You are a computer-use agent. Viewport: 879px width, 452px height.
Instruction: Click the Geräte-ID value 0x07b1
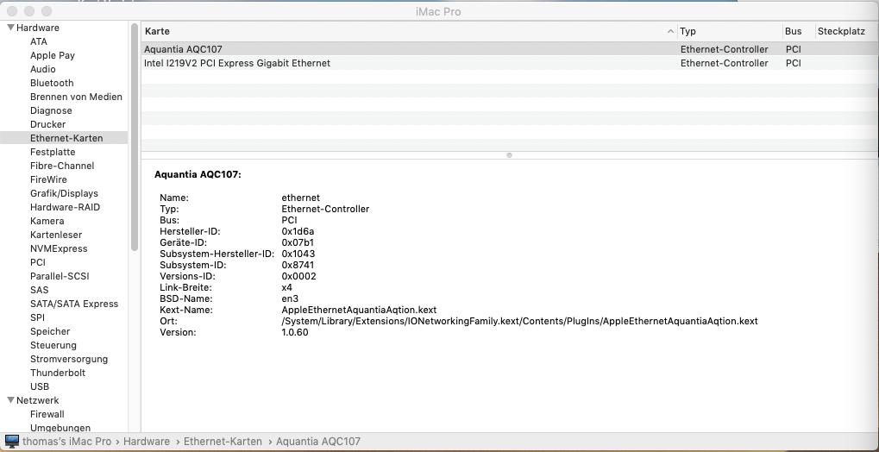click(298, 243)
